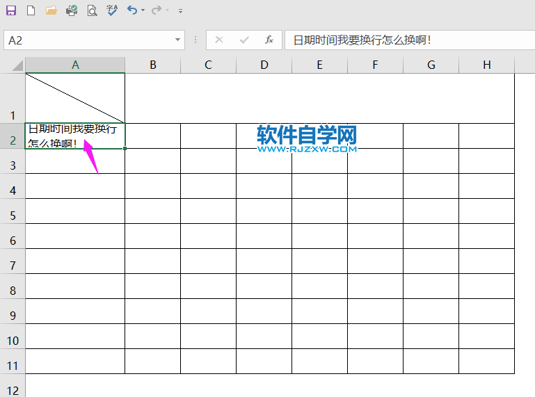Select row 2 header
Screen dimensions: 535x397
(13, 136)
